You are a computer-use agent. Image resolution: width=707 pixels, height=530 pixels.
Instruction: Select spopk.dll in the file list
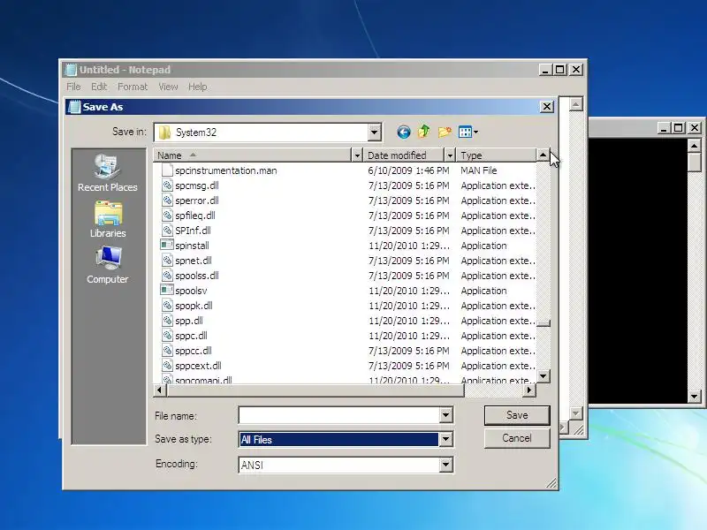coord(194,306)
